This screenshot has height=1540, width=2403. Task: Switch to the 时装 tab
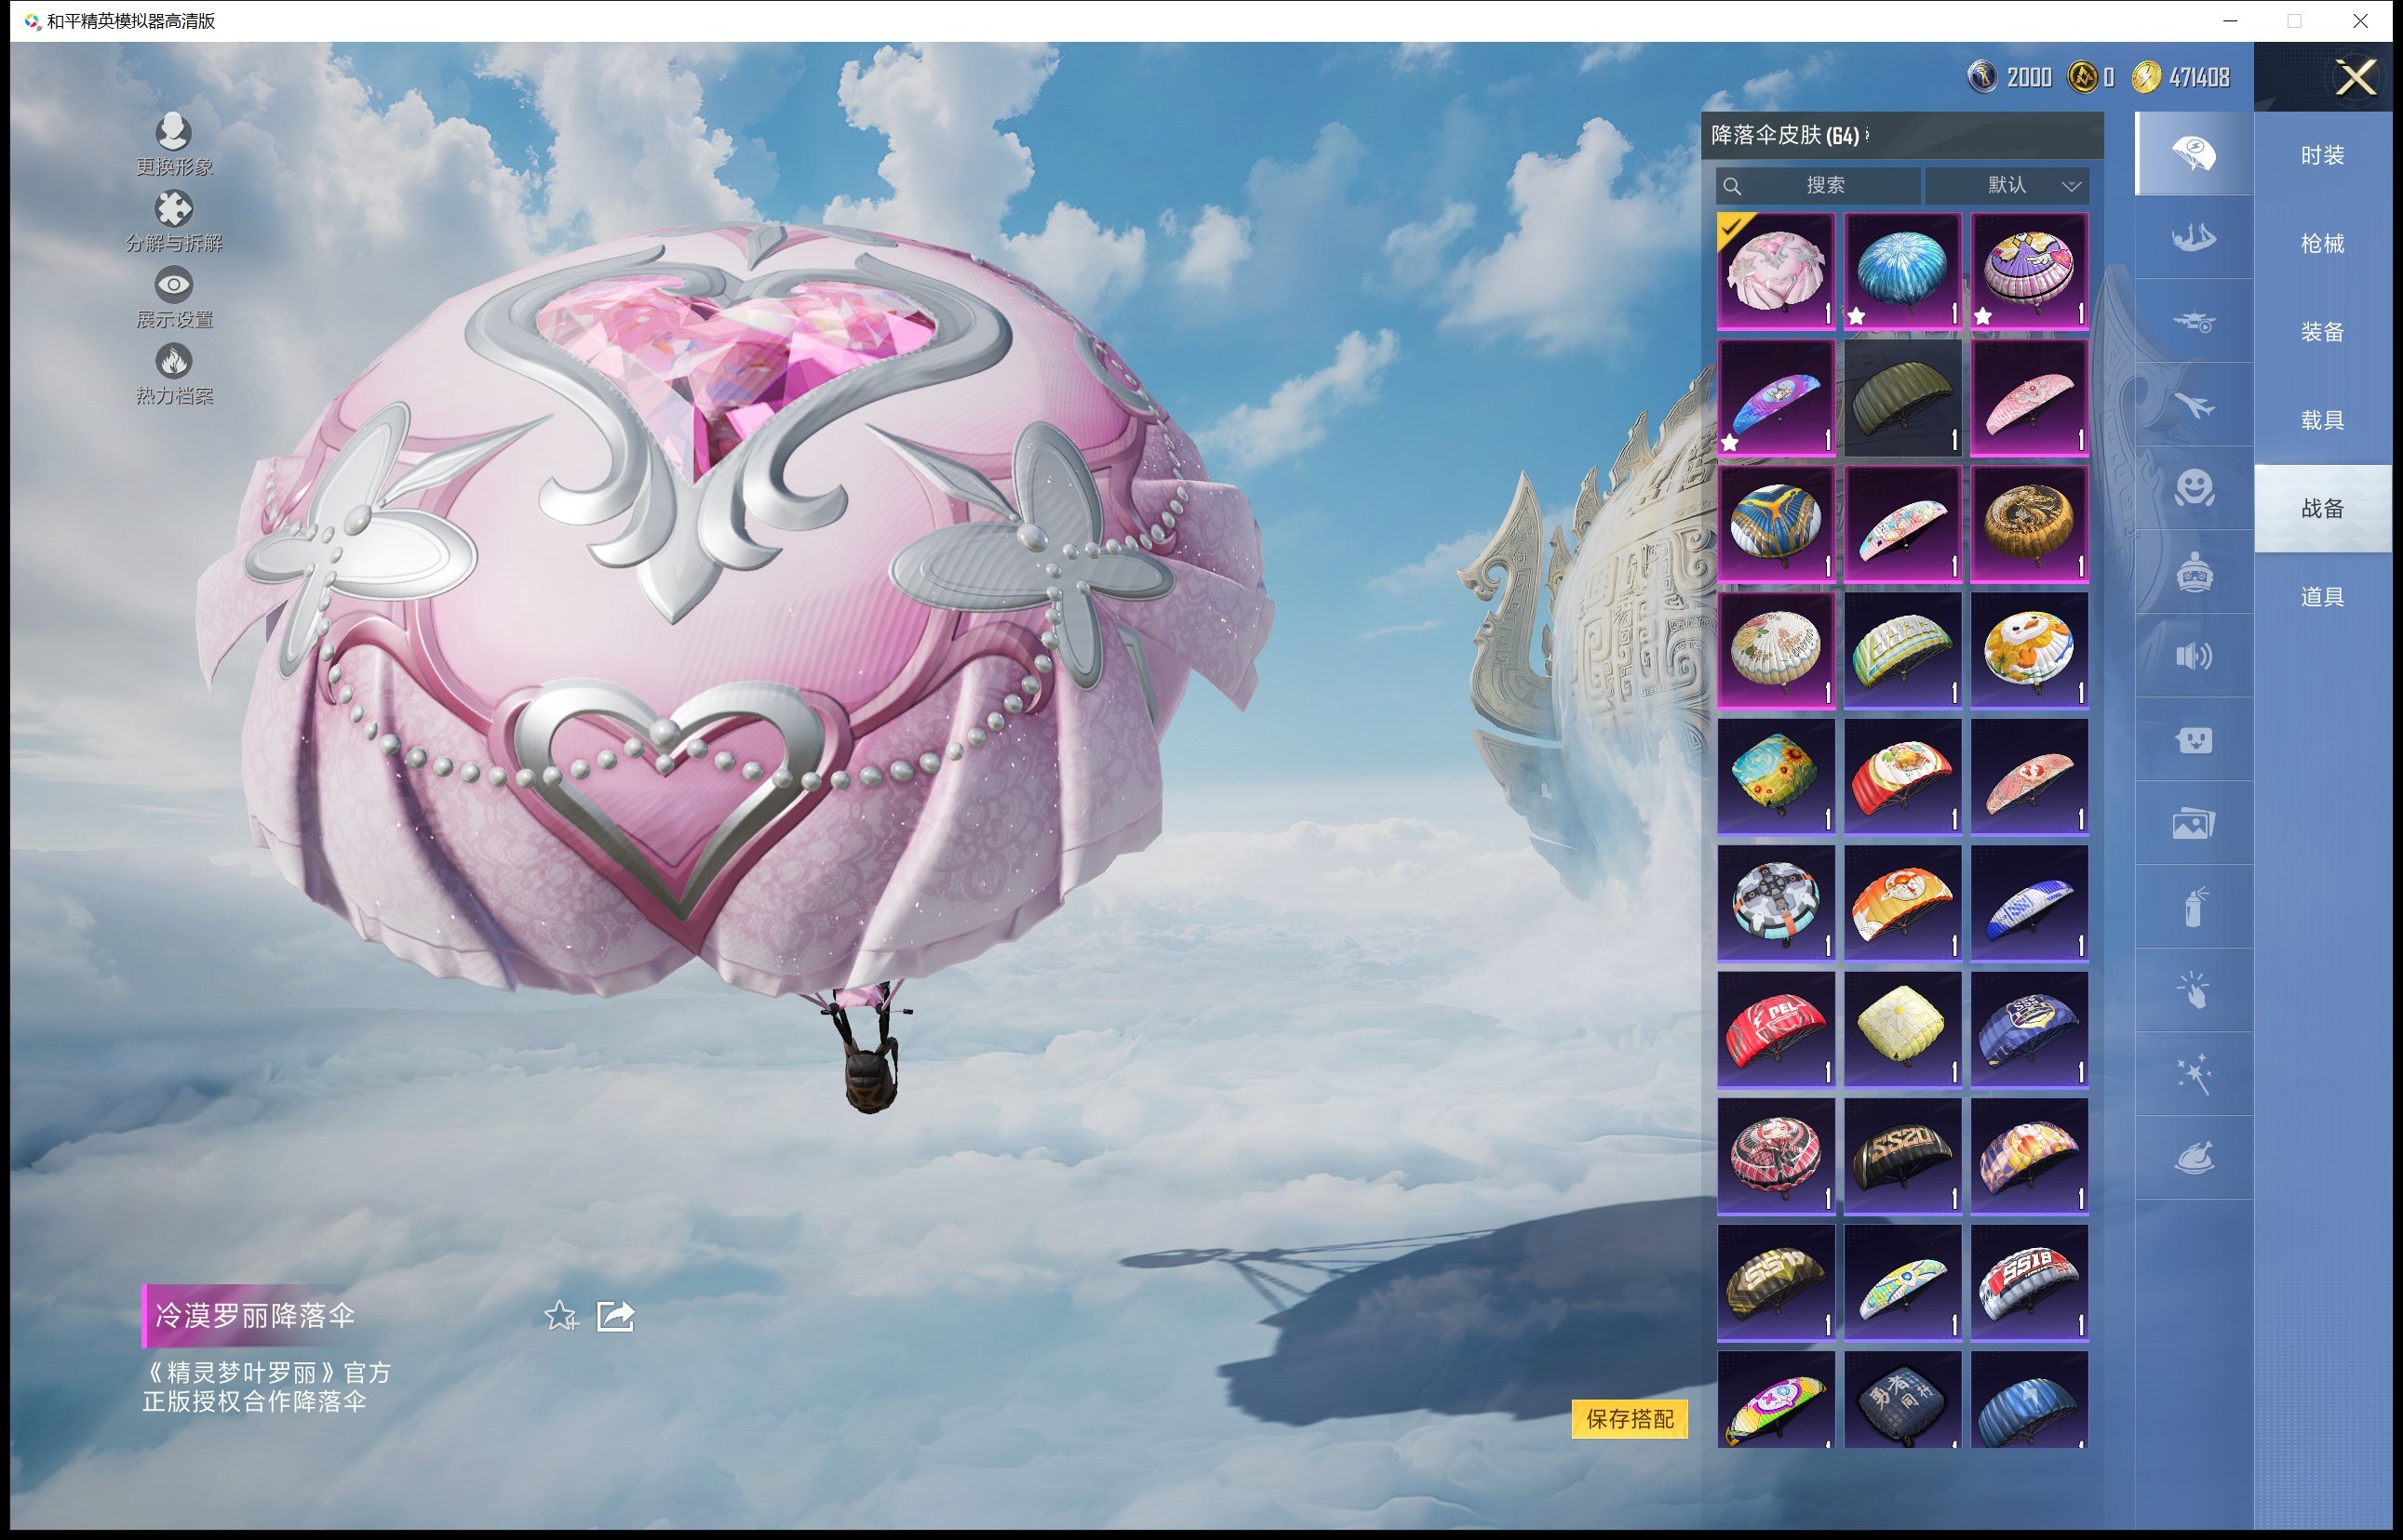click(x=2322, y=155)
